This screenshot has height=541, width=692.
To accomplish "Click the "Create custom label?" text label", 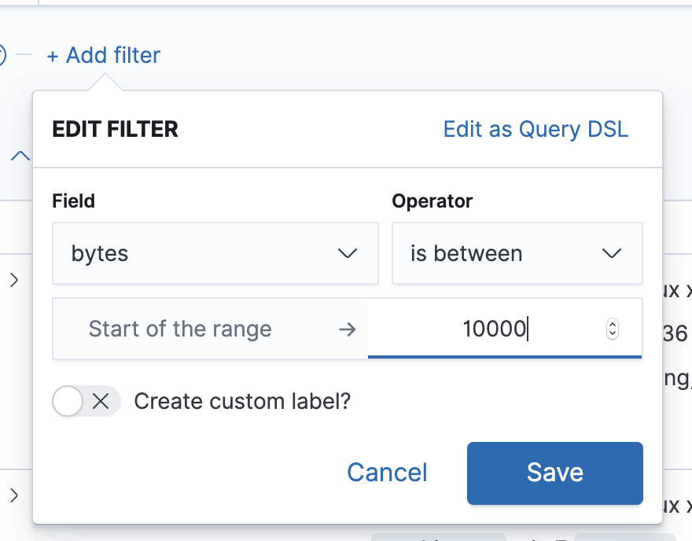I will pos(242,401).
